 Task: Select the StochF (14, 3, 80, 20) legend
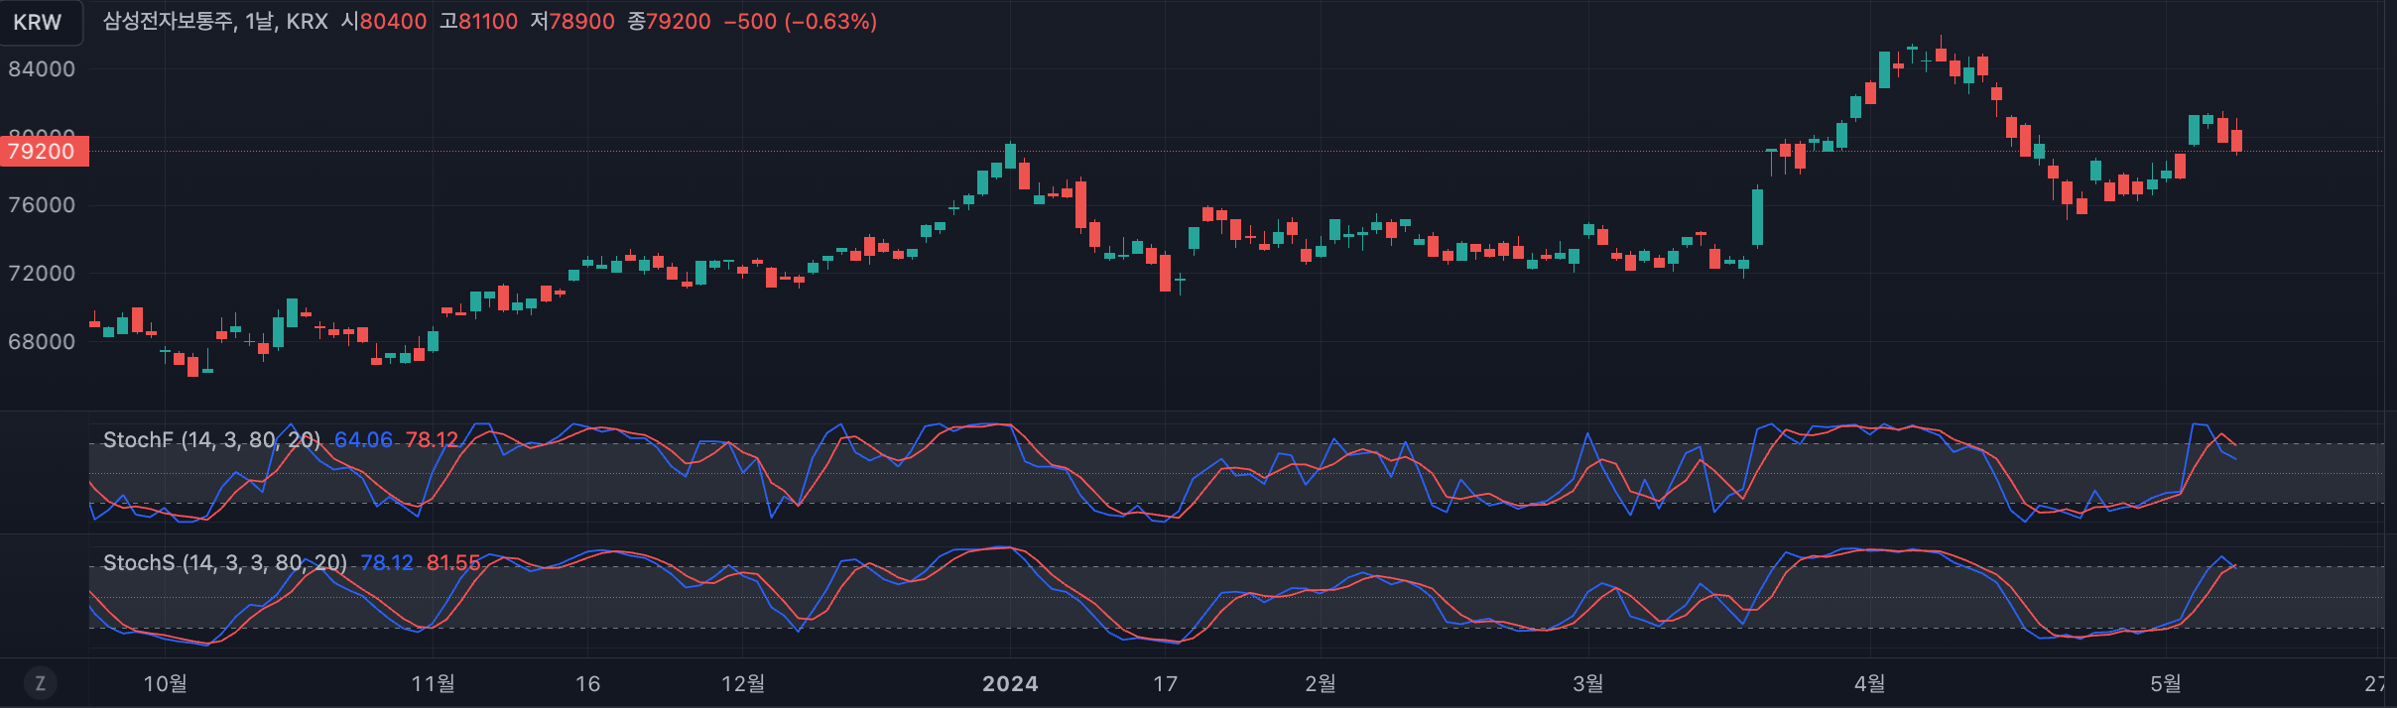click(x=211, y=439)
